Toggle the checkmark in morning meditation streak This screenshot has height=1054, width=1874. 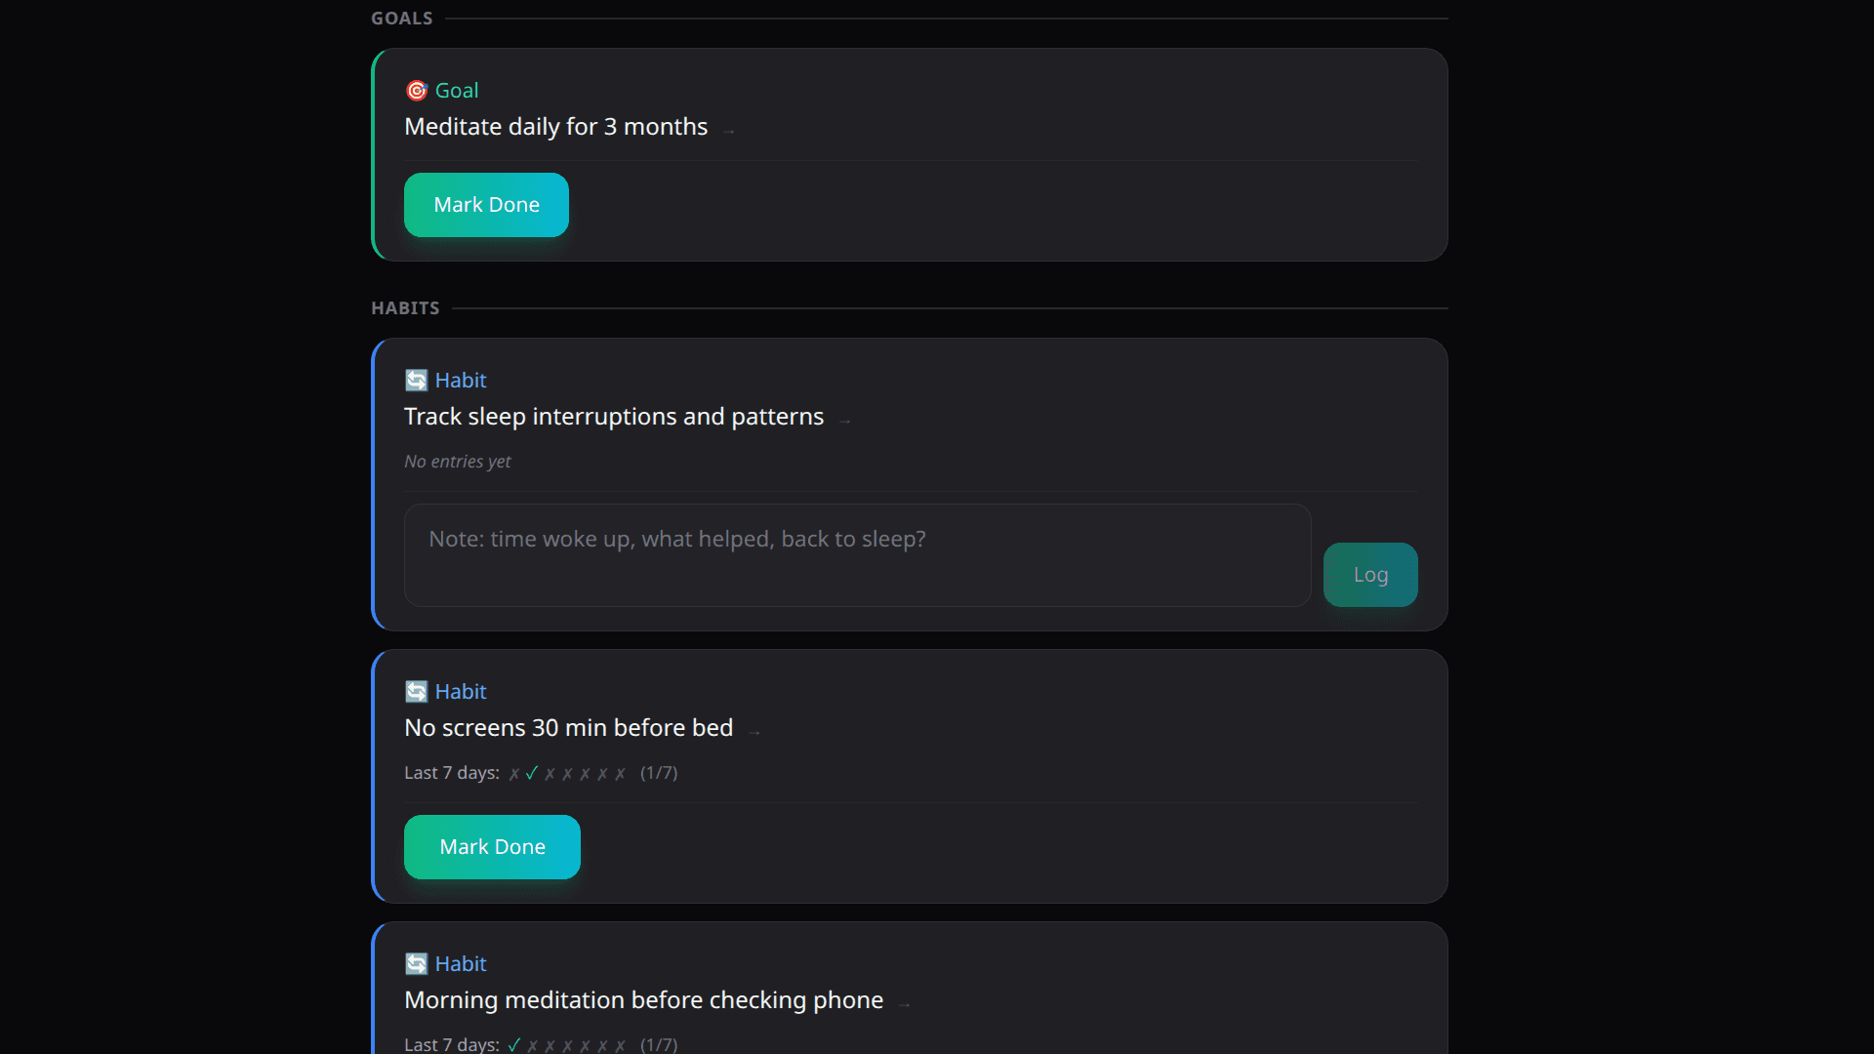tap(514, 1043)
